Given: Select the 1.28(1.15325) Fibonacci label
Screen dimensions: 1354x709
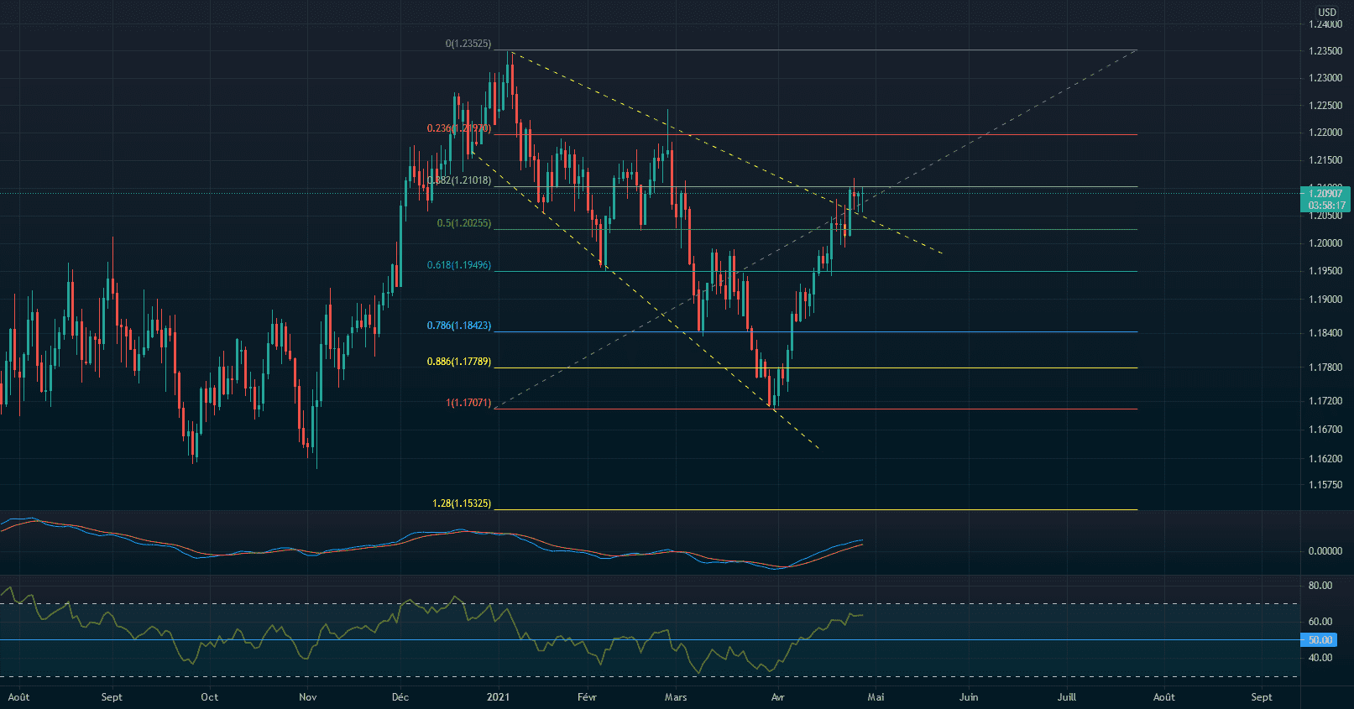Looking at the screenshot, I should (462, 503).
